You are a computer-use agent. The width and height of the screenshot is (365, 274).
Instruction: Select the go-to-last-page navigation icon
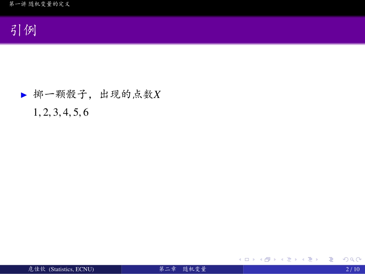[330, 259]
